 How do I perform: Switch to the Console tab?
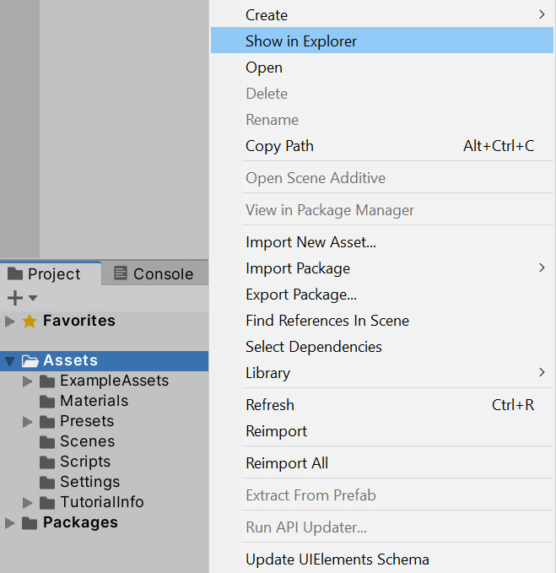[x=153, y=273]
